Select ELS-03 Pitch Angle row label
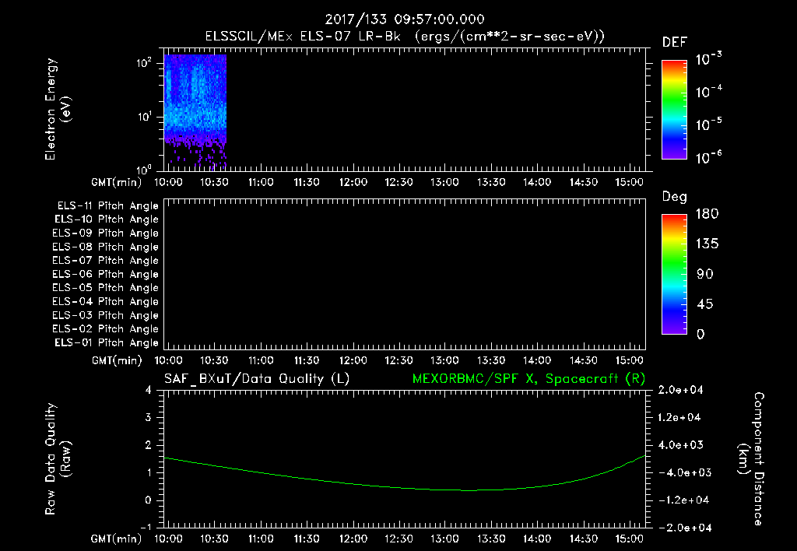This screenshot has height=551, width=797. pyautogui.click(x=105, y=316)
